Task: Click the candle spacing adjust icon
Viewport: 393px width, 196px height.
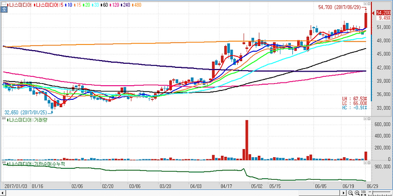Action: click(363, 193)
